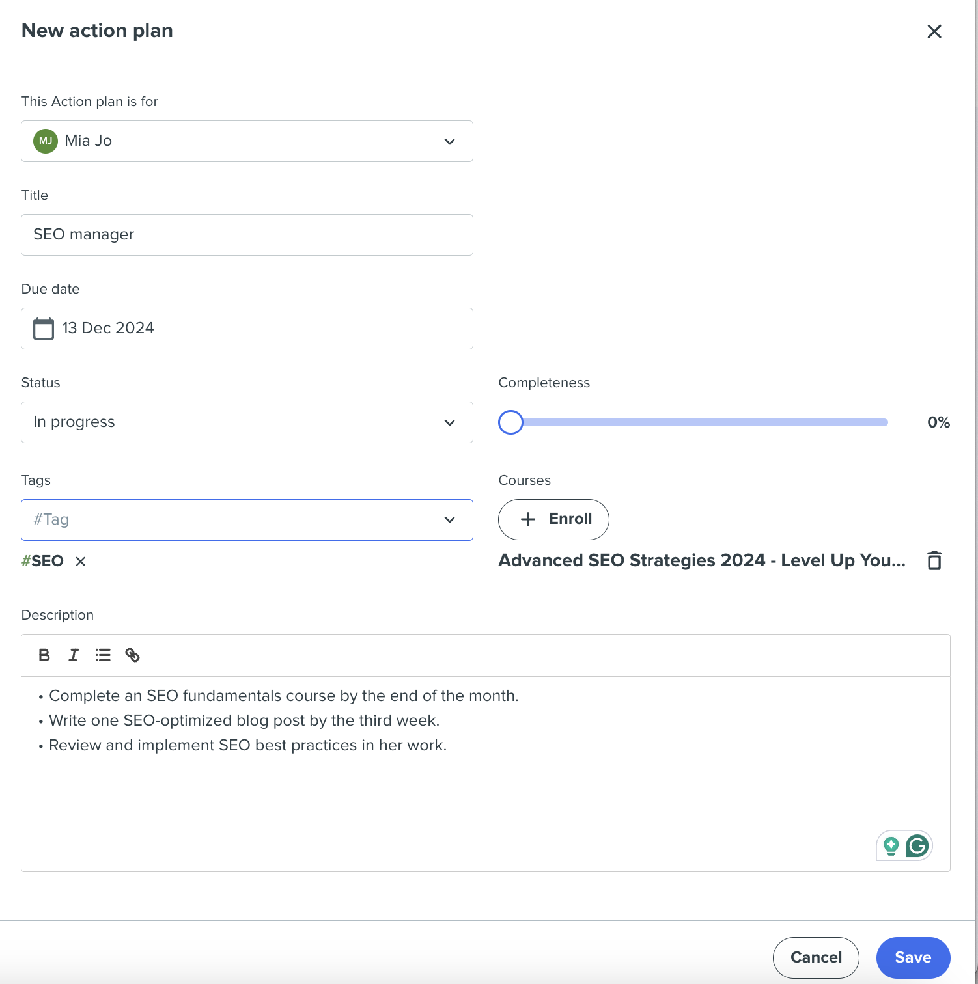Viewport: 978px width, 984px height.
Task: Click the Title field containing SEO manager
Action: click(247, 235)
